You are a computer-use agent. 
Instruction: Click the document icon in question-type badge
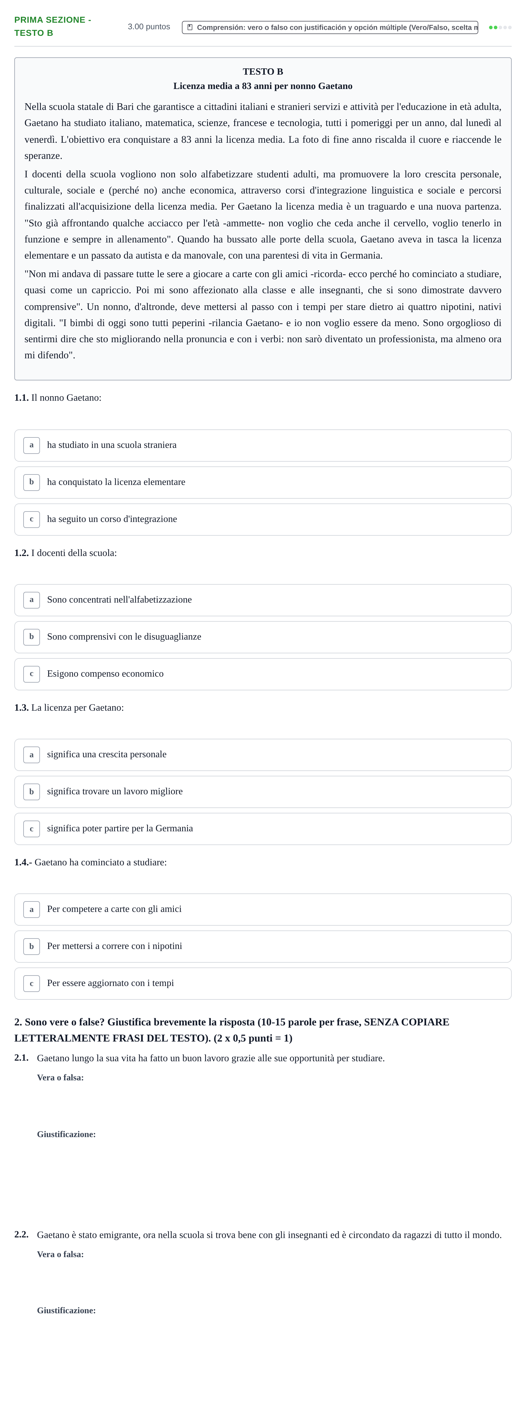[190, 27]
